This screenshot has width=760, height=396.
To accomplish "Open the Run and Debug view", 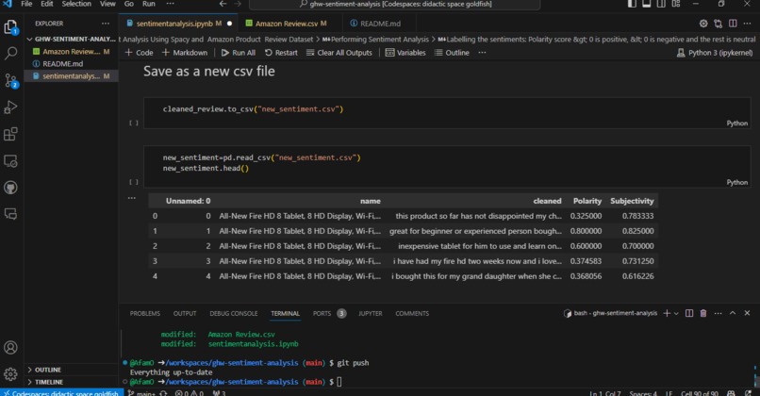I will (x=10, y=107).
